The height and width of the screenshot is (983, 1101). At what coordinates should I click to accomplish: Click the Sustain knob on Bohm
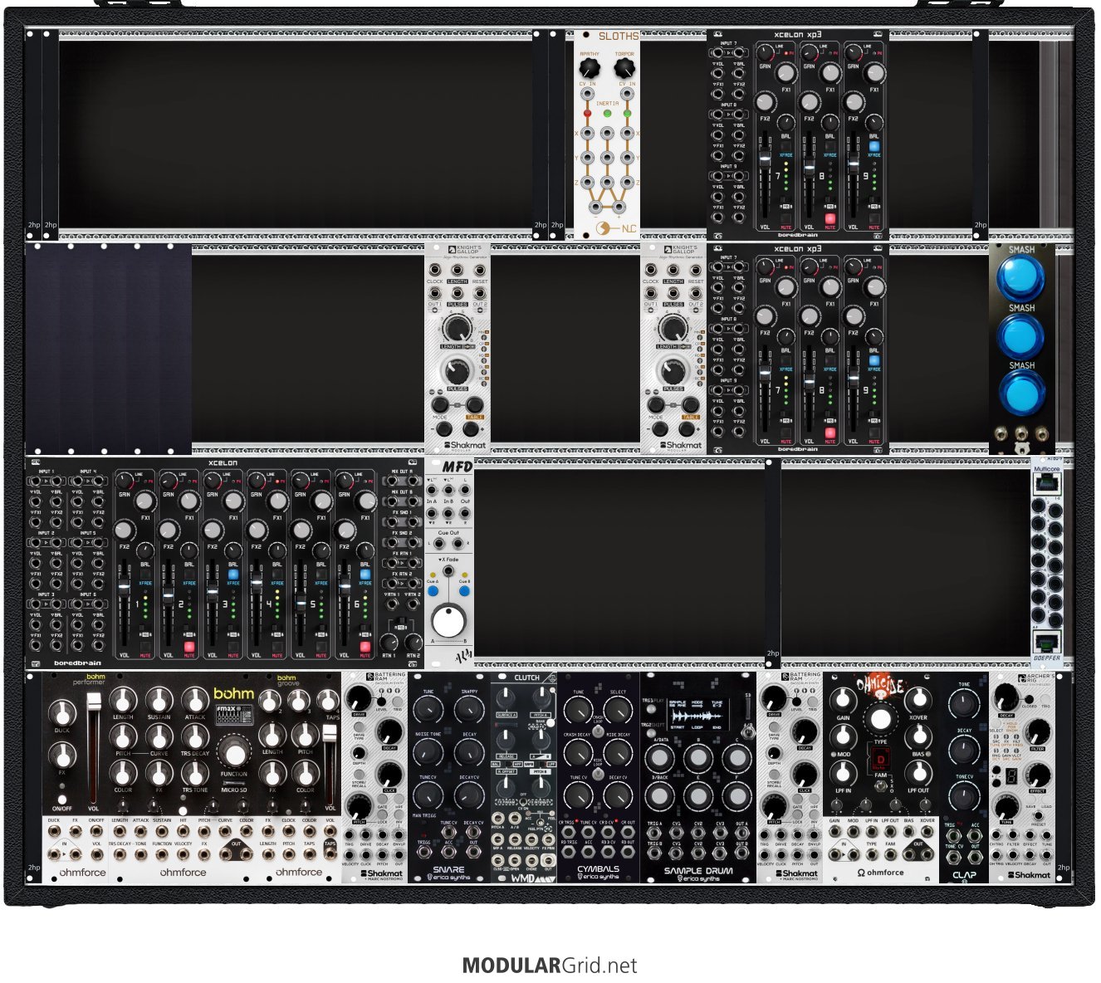click(x=159, y=700)
